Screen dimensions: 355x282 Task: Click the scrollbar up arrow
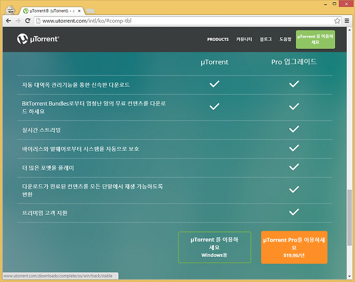pyautogui.click(x=350, y=30)
